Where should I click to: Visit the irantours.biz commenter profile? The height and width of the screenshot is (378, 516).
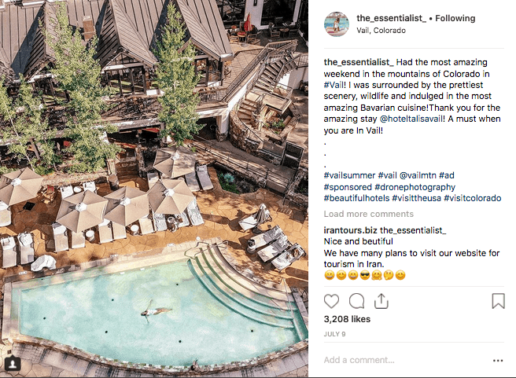point(351,230)
